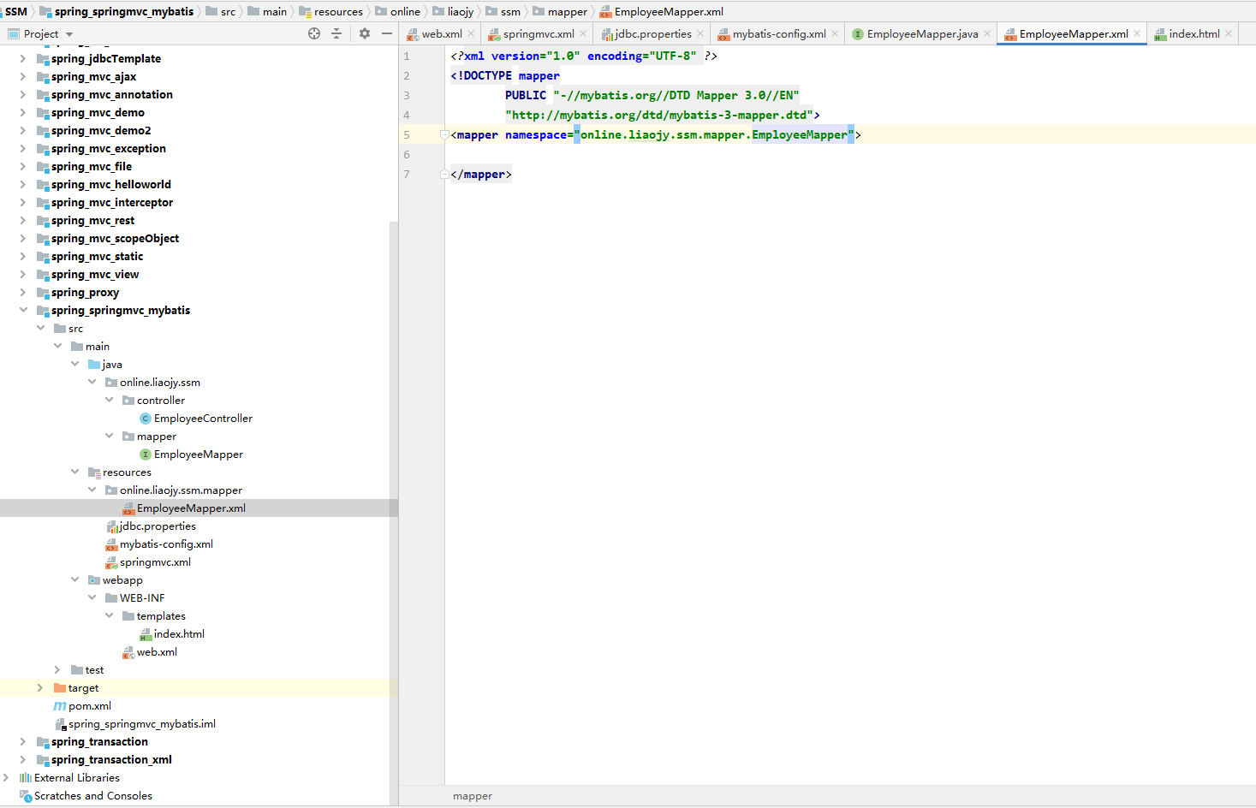Expand the spring_transaction module
Image resolution: width=1256 pixels, height=808 pixels.
(x=23, y=742)
